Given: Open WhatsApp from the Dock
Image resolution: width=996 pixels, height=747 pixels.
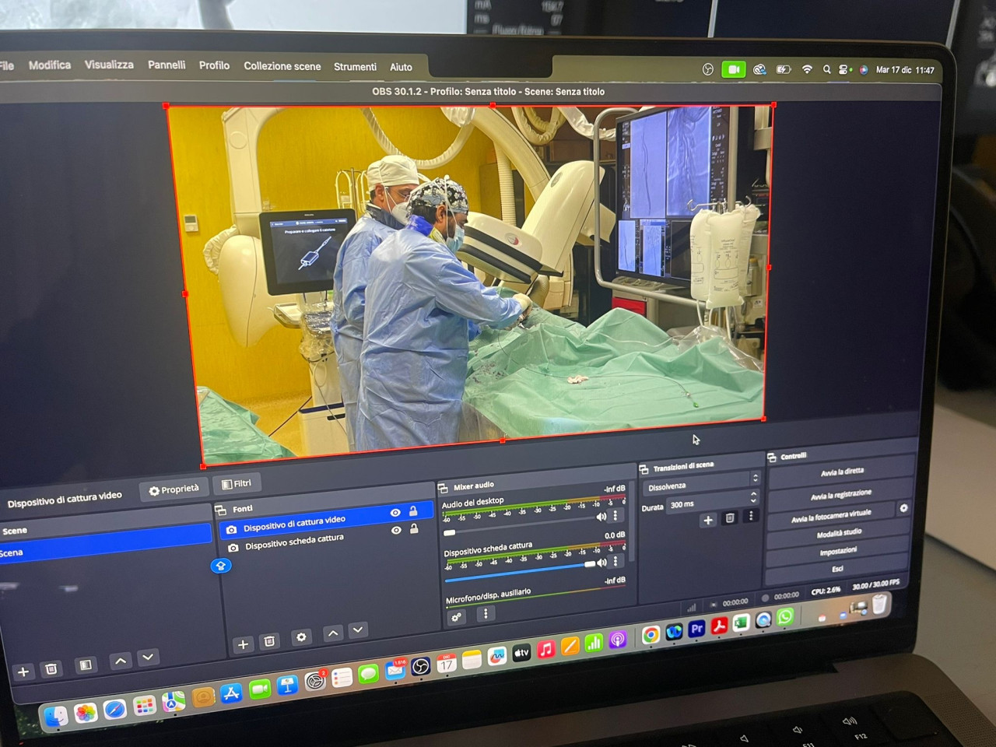Looking at the screenshot, I should (x=785, y=617).
